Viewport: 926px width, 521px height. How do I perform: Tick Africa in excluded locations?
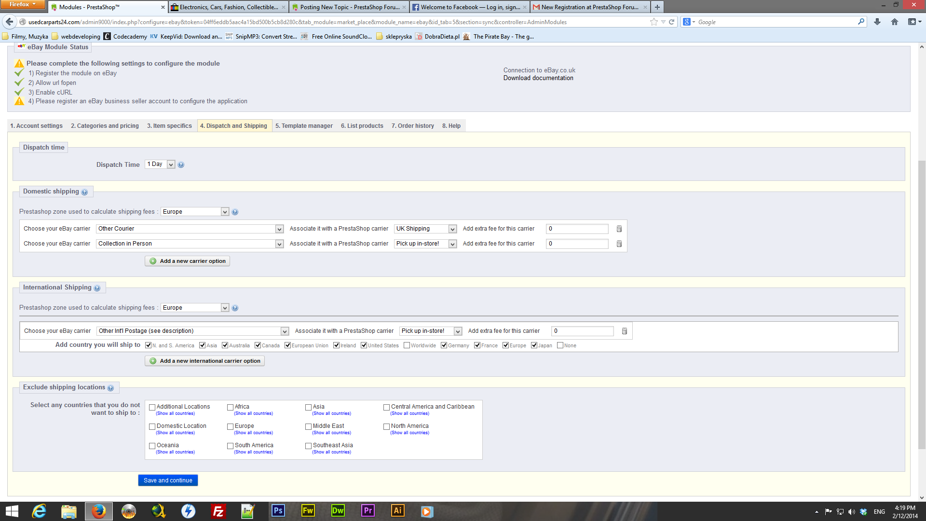pyautogui.click(x=230, y=407)
